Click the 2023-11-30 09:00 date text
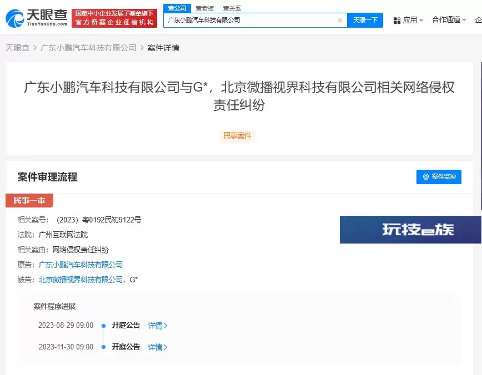This screenshot has width=482, height=375. coord(66,347)
